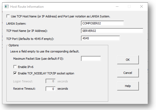Click the LANSA System label
Image resolution: width=156 pixels, height=110 pixels.
click(x=16, y=24)
